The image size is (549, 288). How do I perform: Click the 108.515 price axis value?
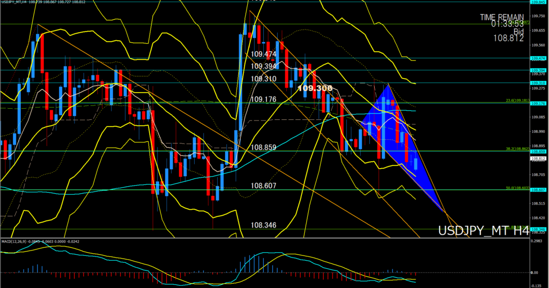pyautogui.click(x=538, y=203)
